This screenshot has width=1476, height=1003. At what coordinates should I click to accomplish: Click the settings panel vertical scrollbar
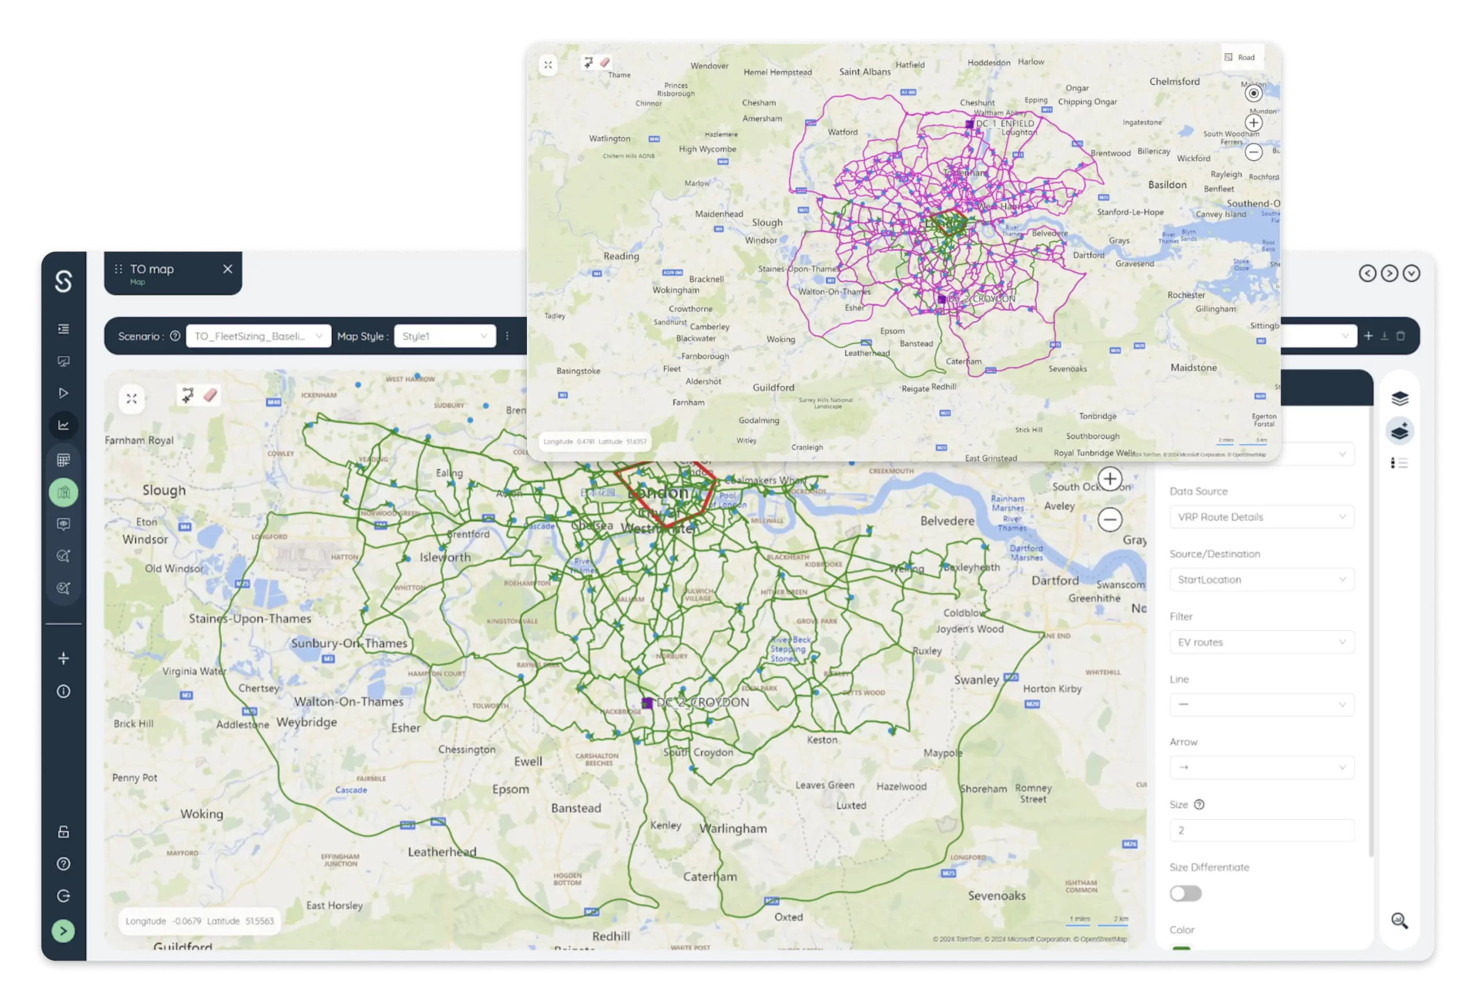coord(1370,632)
